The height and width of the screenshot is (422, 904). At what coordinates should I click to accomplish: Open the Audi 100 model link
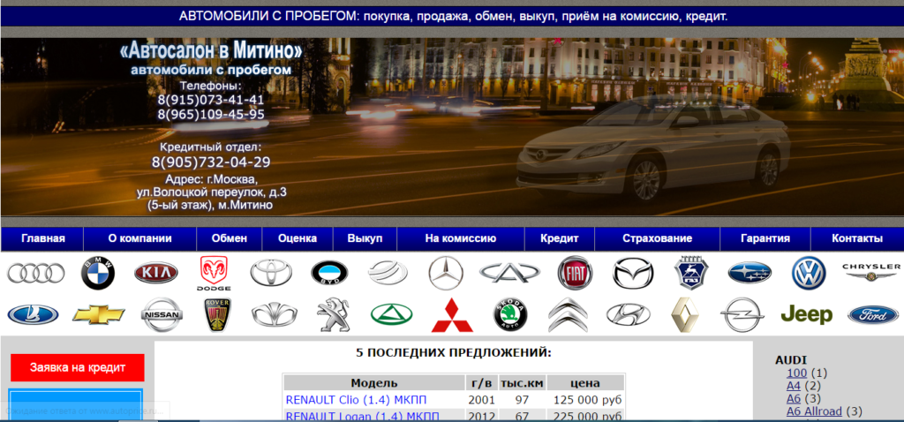796,373
